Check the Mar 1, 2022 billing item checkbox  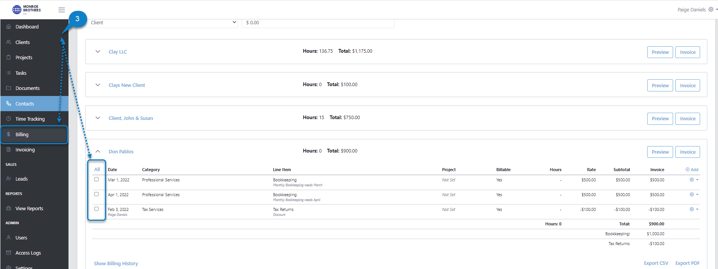coord(97,179)
